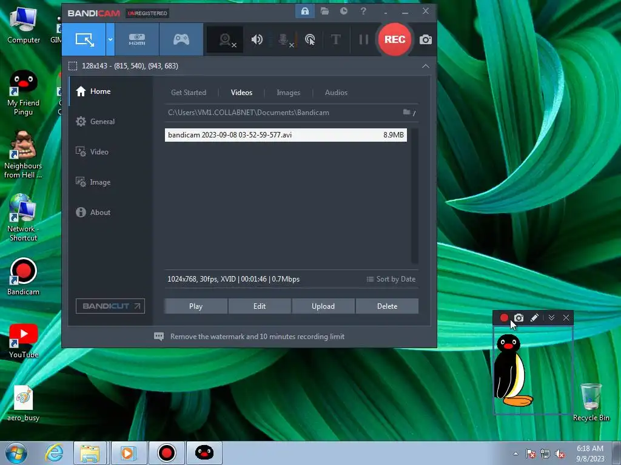Open the output folder from the title bar

tap(325, 11)
